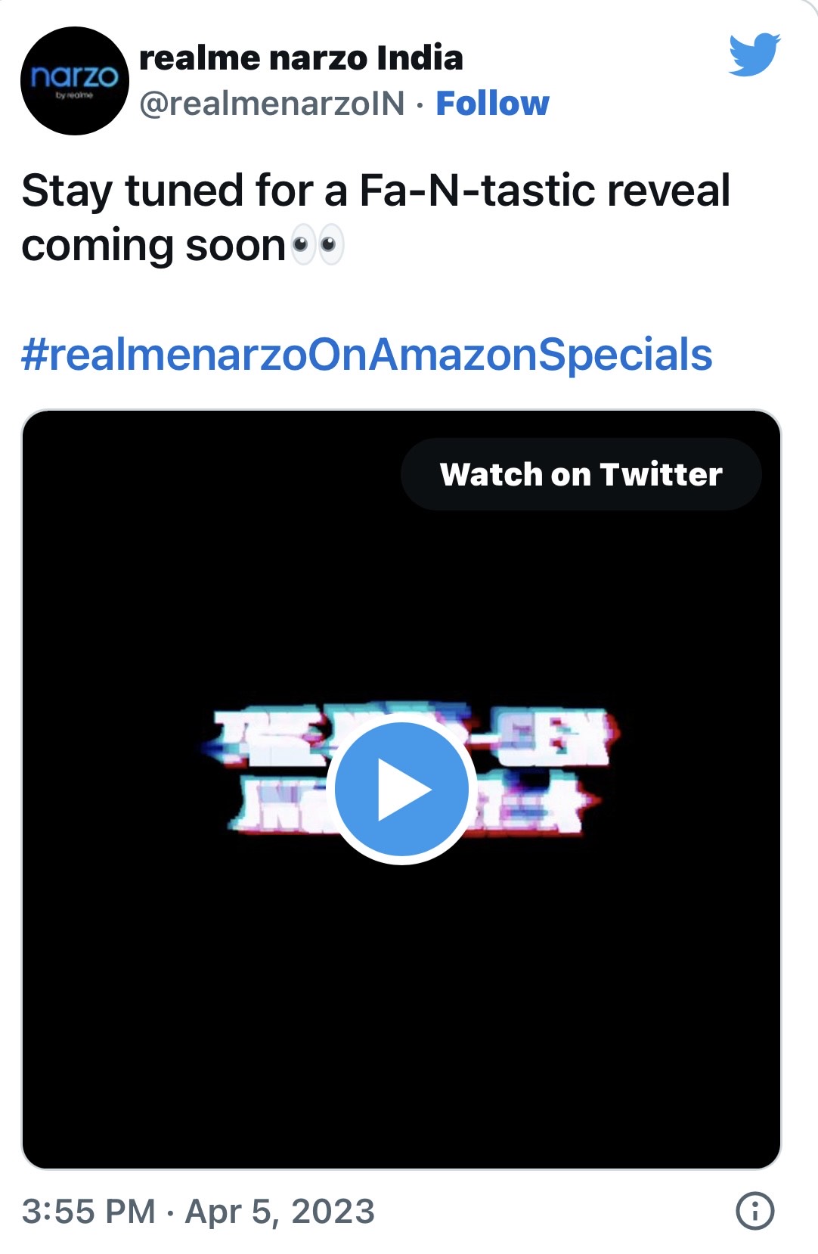Click the eyes emoji after coming soon

coord(318,245)
